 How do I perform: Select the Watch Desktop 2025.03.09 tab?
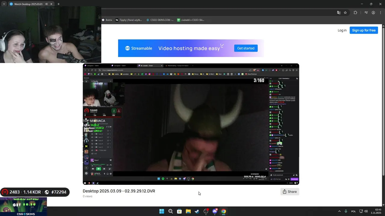pyautogui.click(x=28, y=4)
